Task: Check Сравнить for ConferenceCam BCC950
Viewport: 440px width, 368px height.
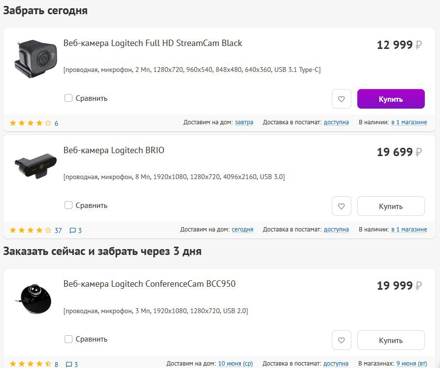Action: 69,339
